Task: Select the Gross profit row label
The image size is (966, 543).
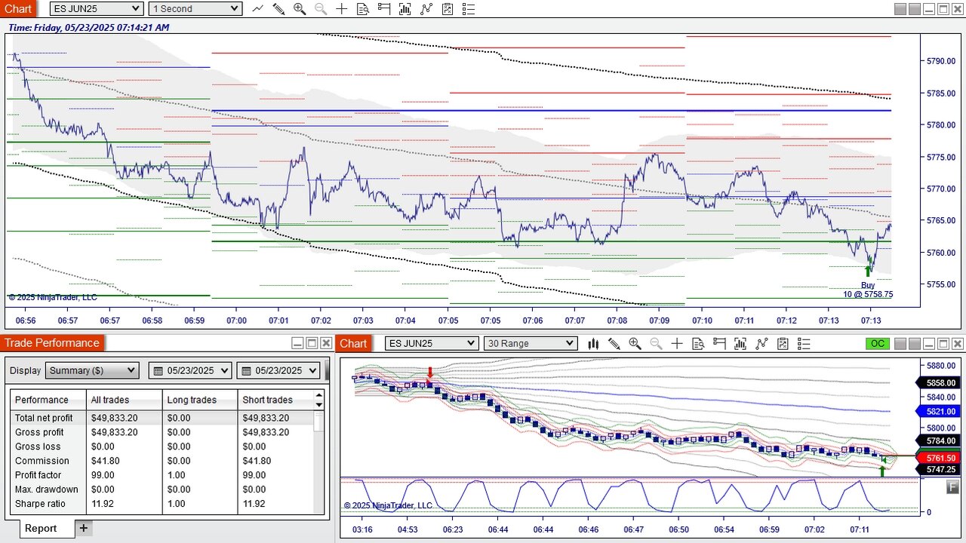Action: click(39, 432)
